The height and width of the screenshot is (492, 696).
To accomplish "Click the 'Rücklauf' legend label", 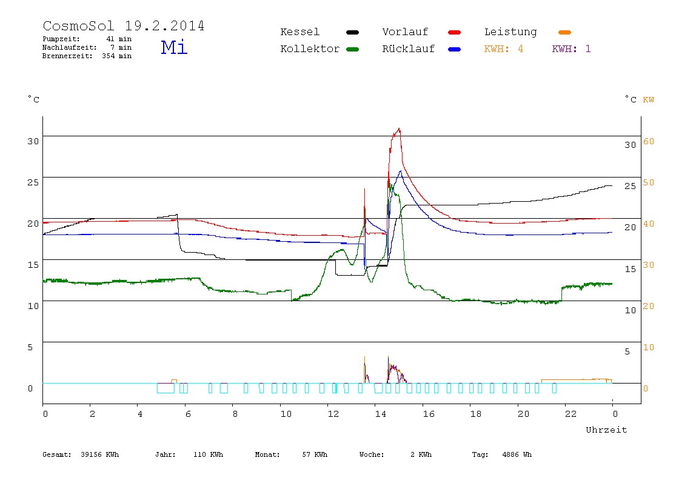I will pos(409,49).
